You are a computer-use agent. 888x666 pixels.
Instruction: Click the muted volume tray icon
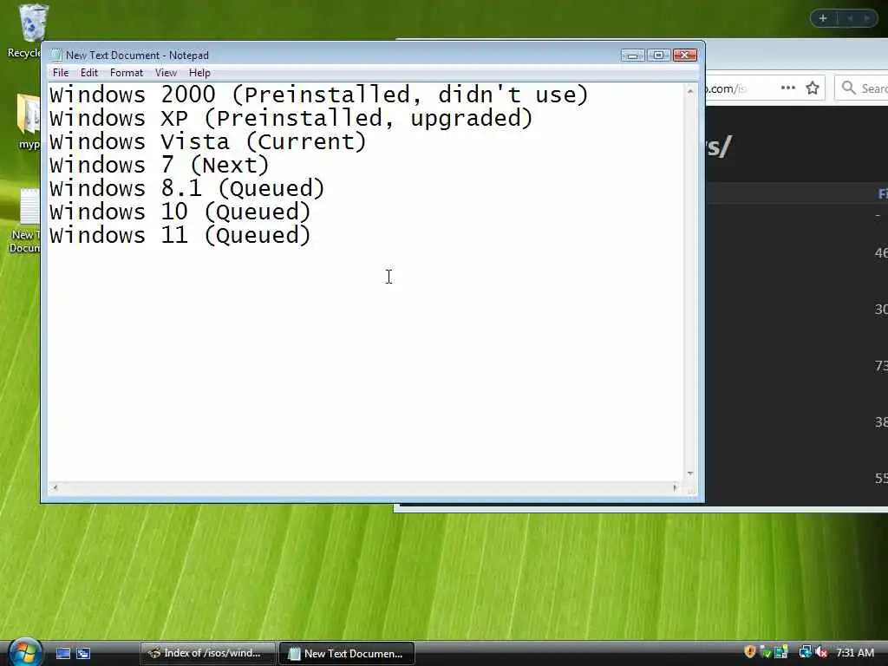click(822, 652)
